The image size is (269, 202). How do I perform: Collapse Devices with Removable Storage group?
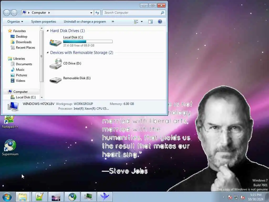click(48, 52)
